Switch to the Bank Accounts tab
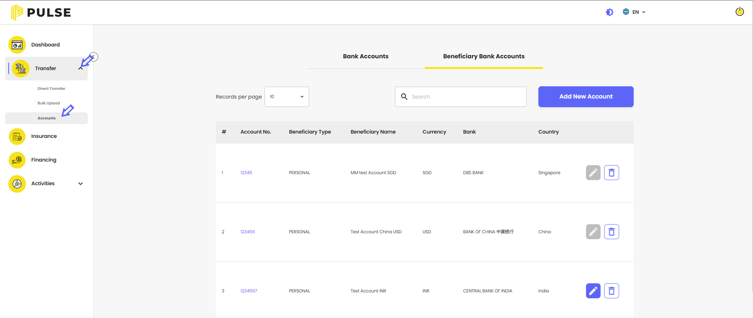Image resolution: width=753 pixels, height=318 pixels. (x=365, y=56)
